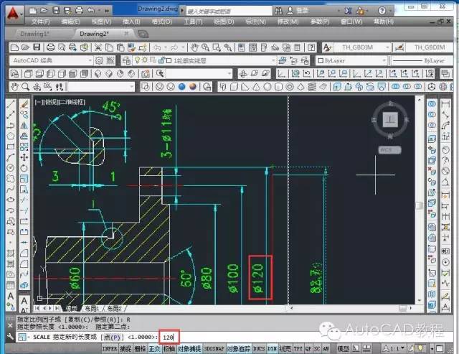Click the layer color swatch in layer dropdown
Image resolution: width=459 pixels, height=354 pixels.
169,60
